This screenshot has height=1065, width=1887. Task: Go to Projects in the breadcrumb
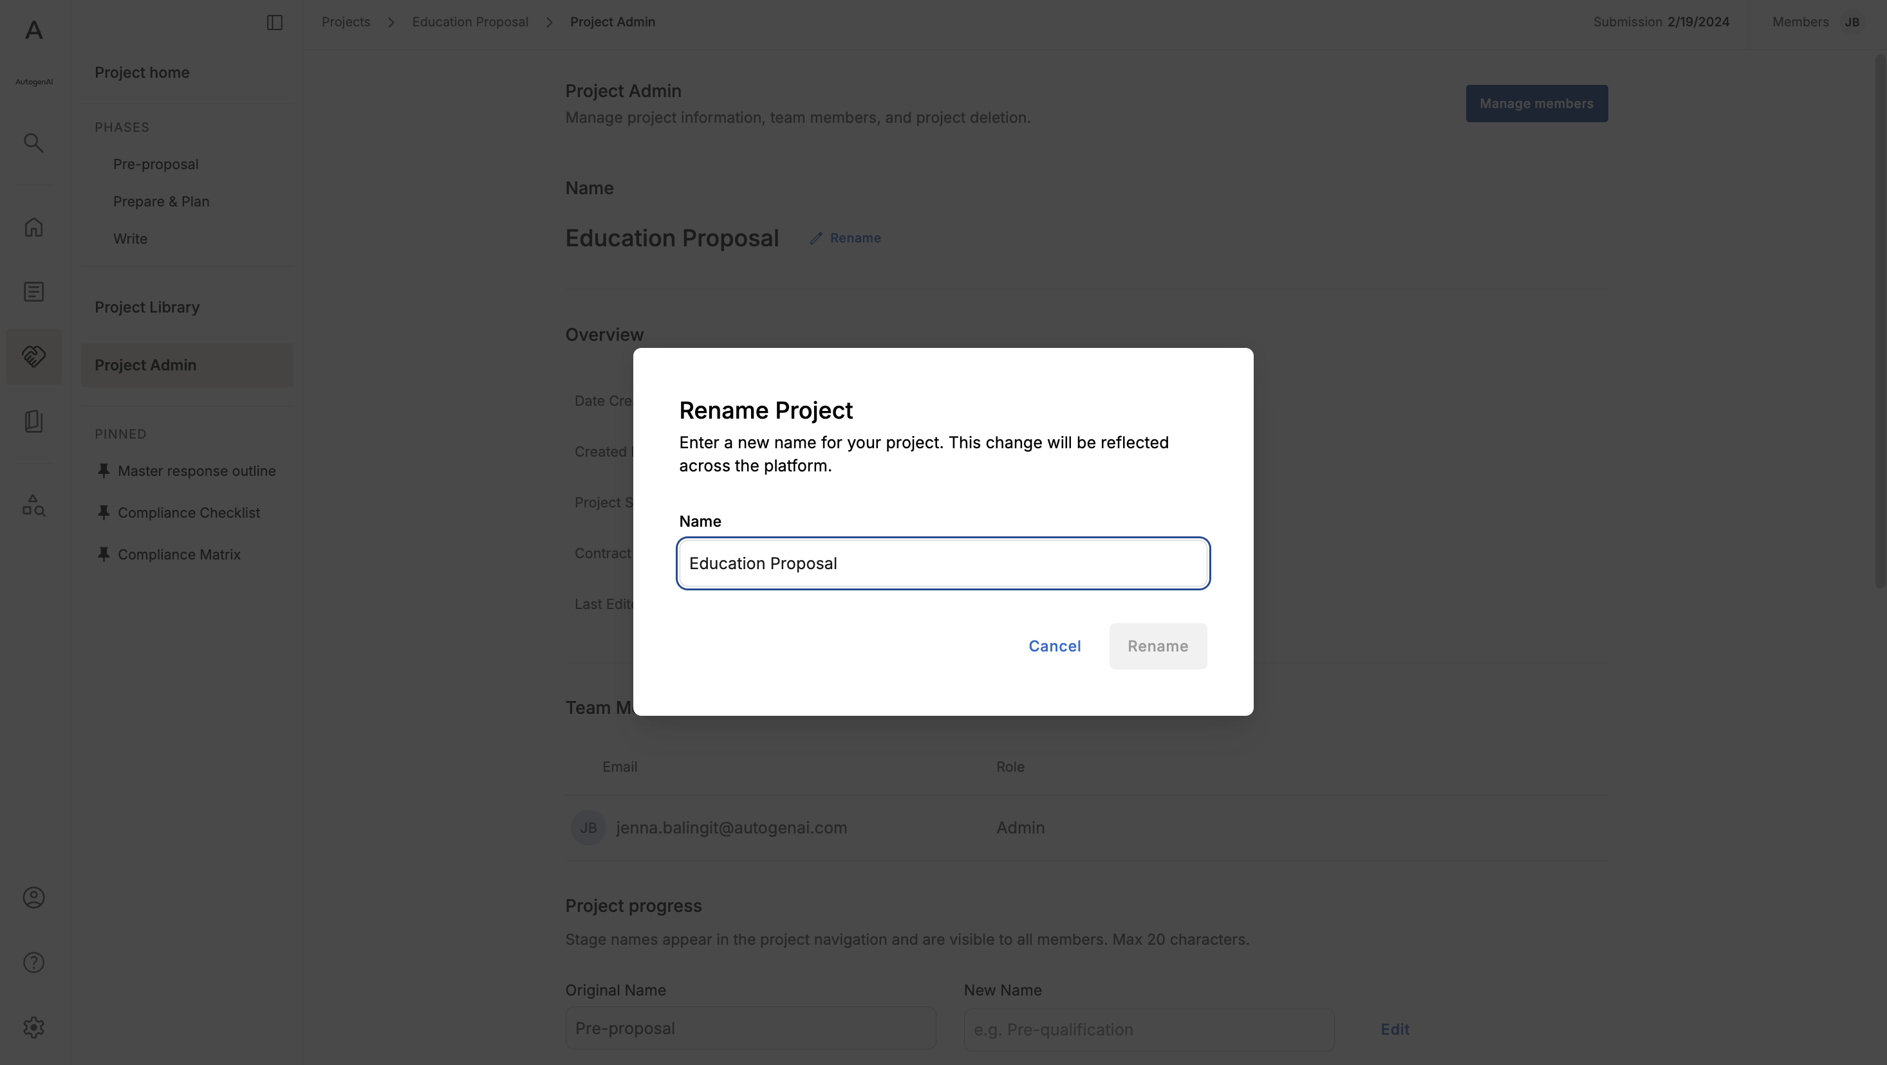pos(346,22)
